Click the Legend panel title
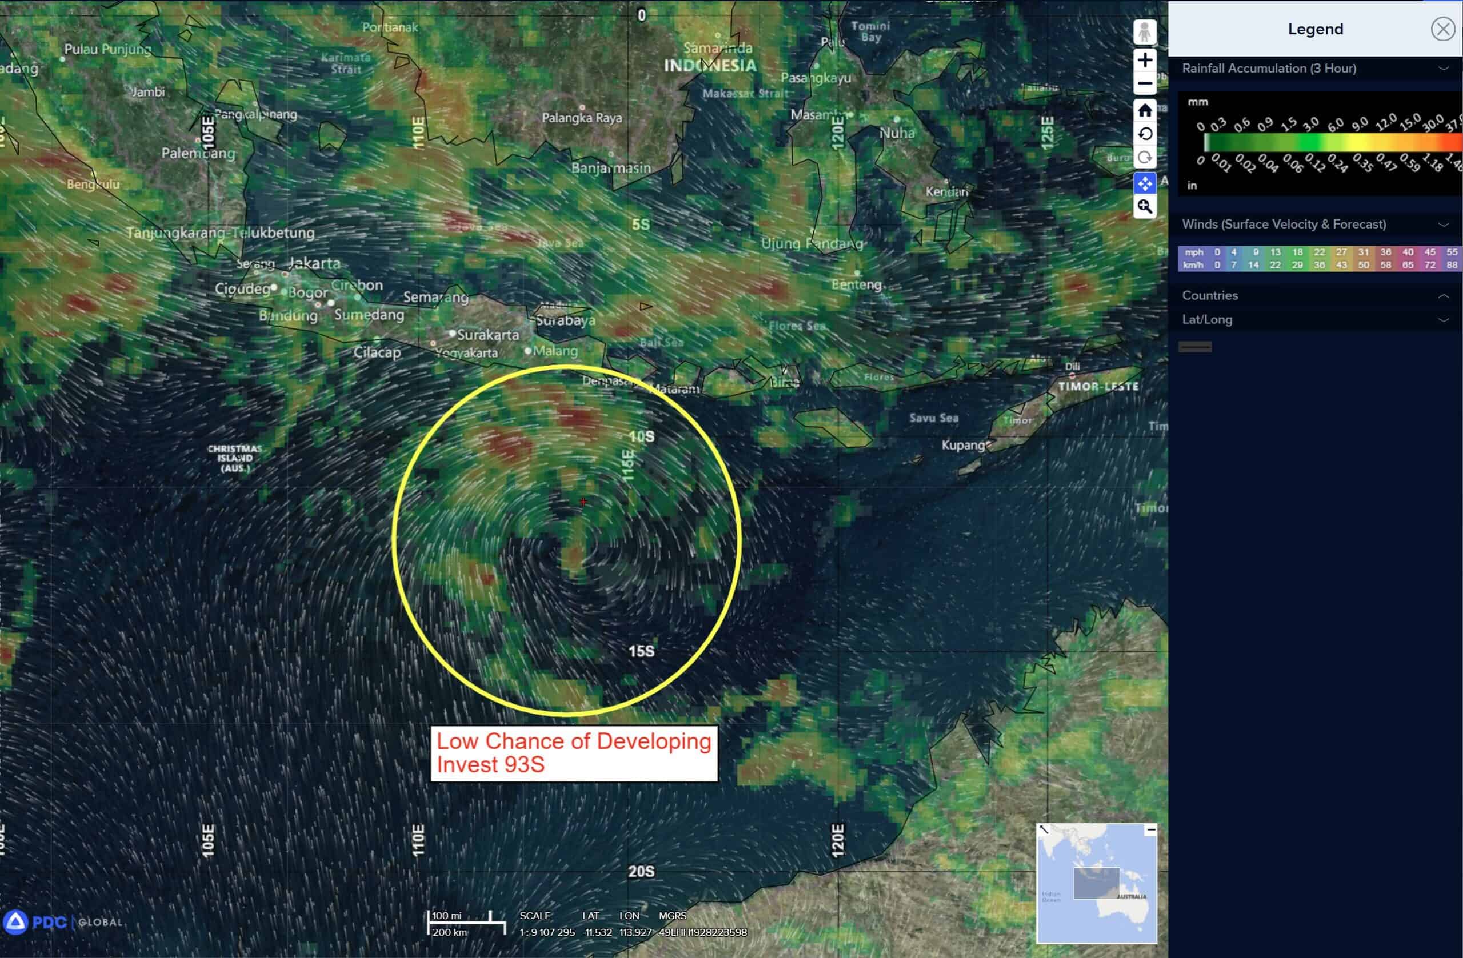1463x958 pixels. (x=1315, y=29)
